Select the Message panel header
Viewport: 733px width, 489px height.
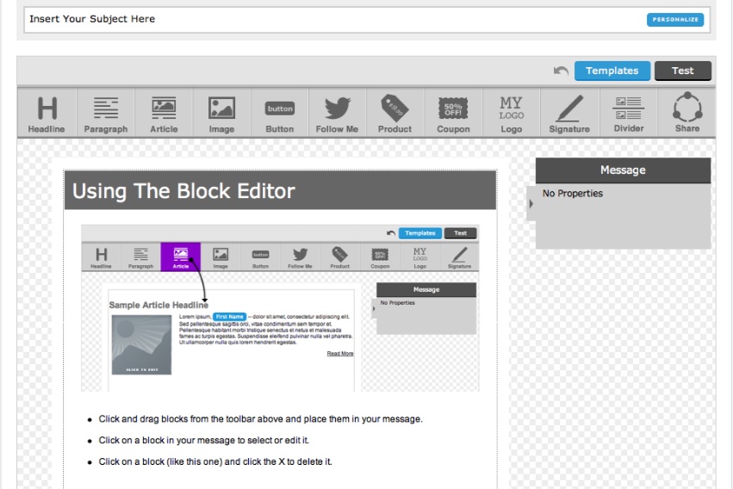tap(623, 170)
